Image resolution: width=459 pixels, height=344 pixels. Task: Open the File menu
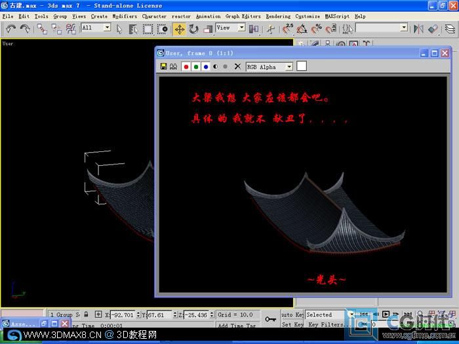pyautogui.click(x=8, y=16)
